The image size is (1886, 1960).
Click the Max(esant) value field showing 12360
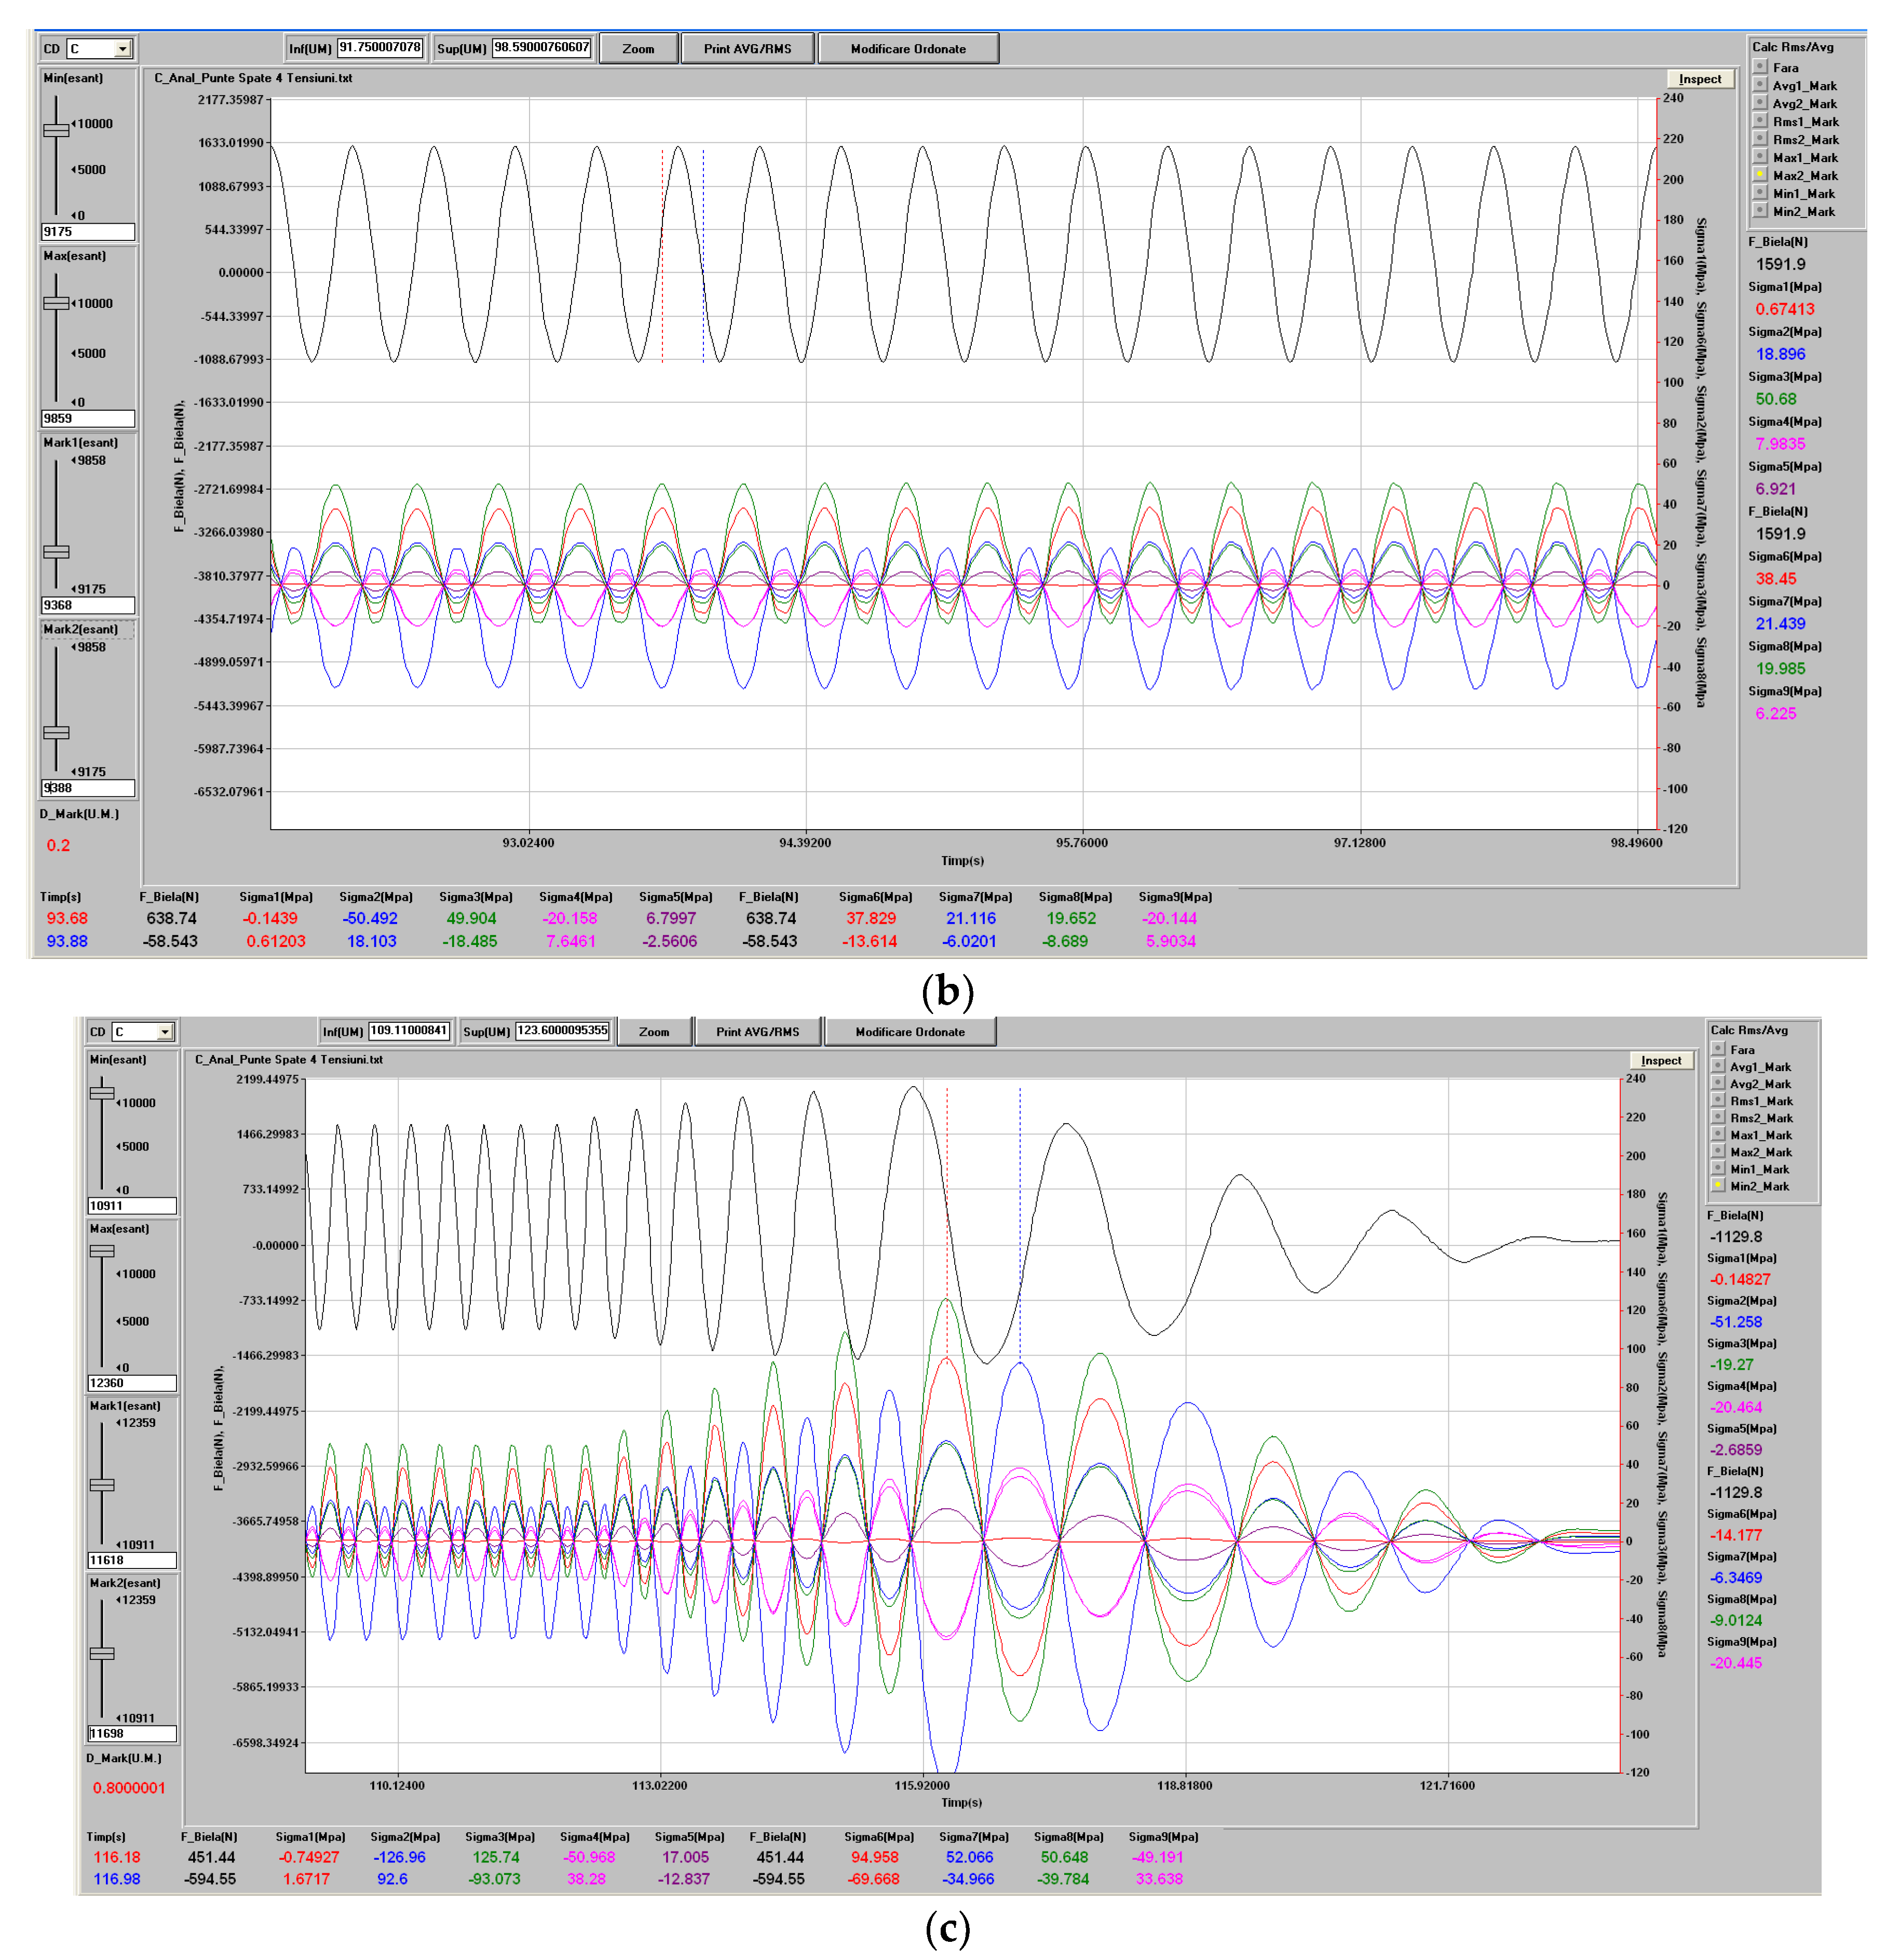pyautogui.click(x=132, y=1383)
